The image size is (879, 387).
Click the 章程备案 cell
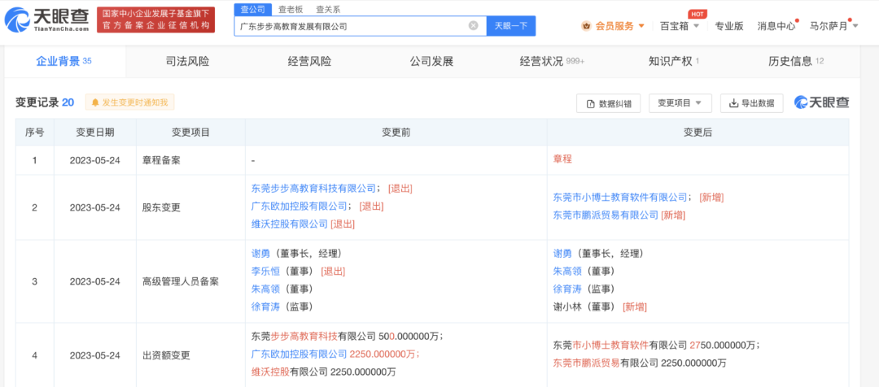[190, 160]
